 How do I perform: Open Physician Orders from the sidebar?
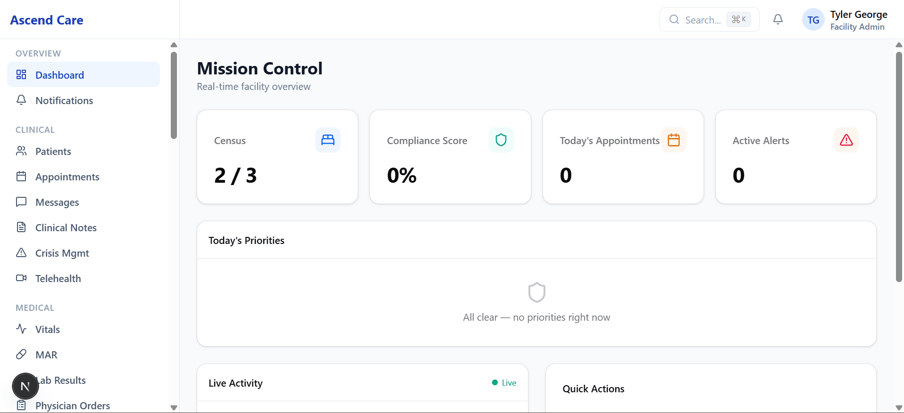73,405
